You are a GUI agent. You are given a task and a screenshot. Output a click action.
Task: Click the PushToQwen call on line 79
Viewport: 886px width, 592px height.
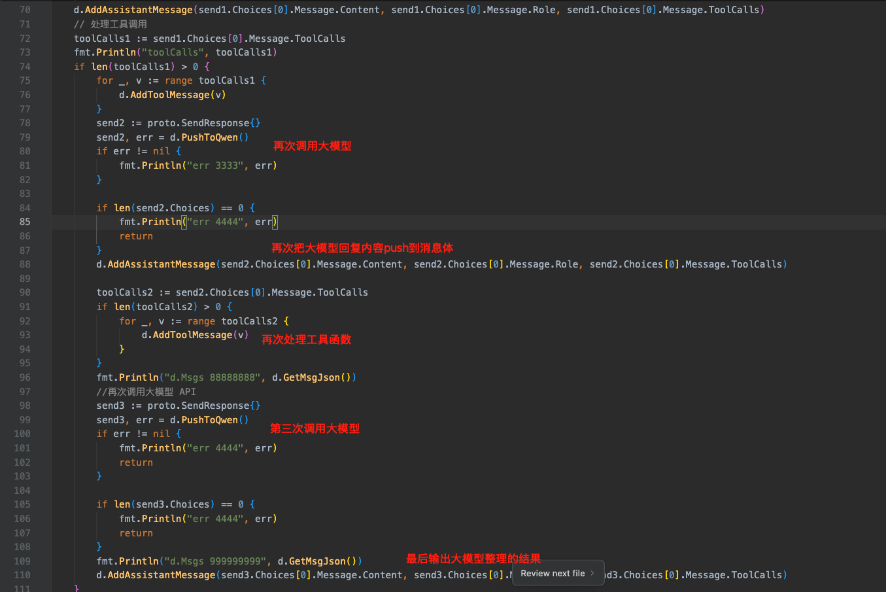[209, 137]
